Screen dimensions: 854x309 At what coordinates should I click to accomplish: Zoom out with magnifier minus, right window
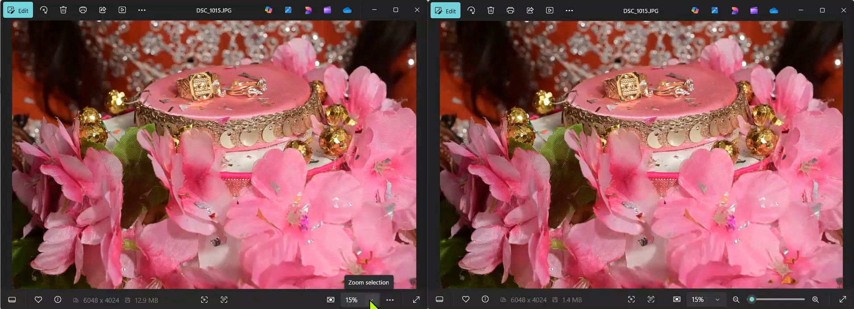[736, 300]
